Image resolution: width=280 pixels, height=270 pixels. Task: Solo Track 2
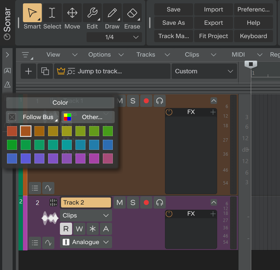[133, 203]
